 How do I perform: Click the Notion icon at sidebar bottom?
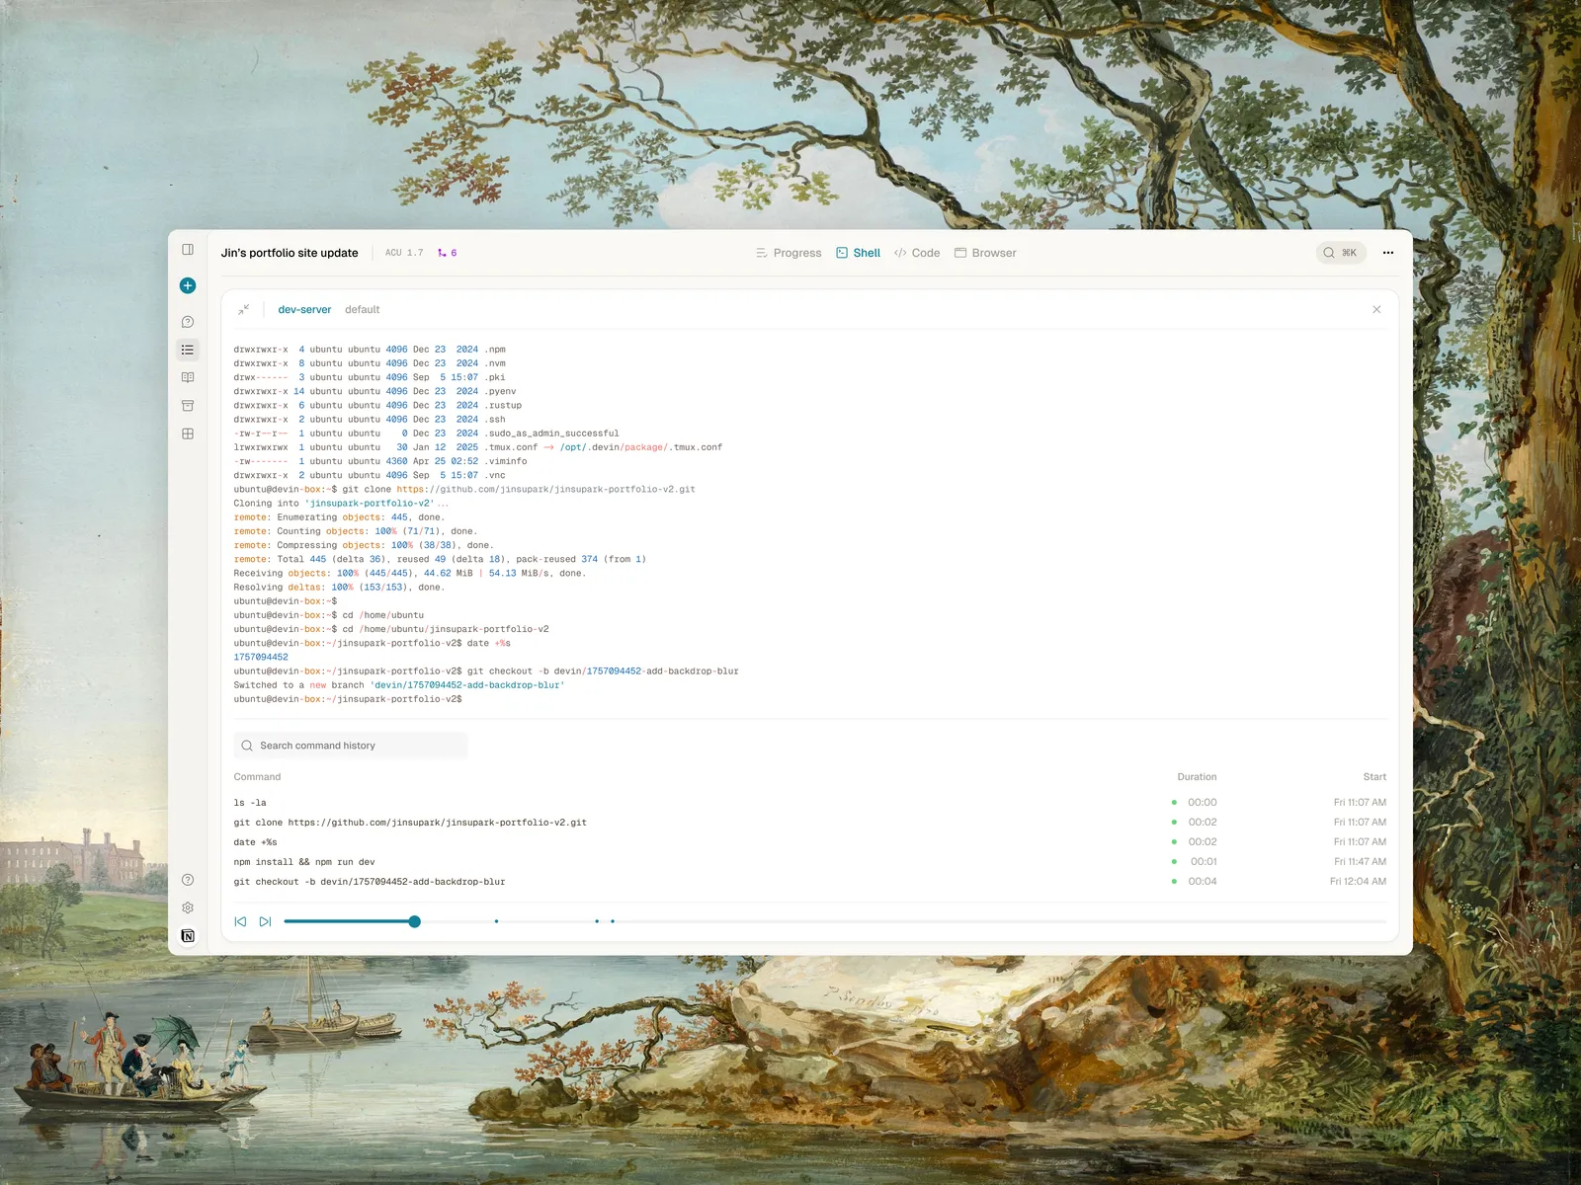click(x=188, y=935)
